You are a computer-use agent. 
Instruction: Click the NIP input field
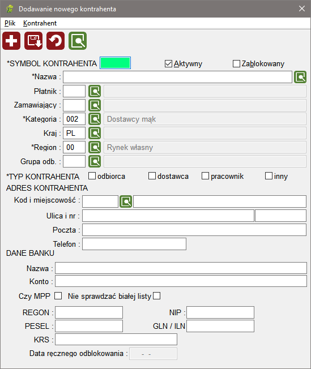click(x=220, y=312)
